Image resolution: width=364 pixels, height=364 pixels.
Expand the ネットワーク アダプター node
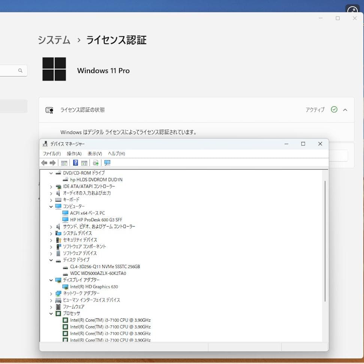pos(51,293)
